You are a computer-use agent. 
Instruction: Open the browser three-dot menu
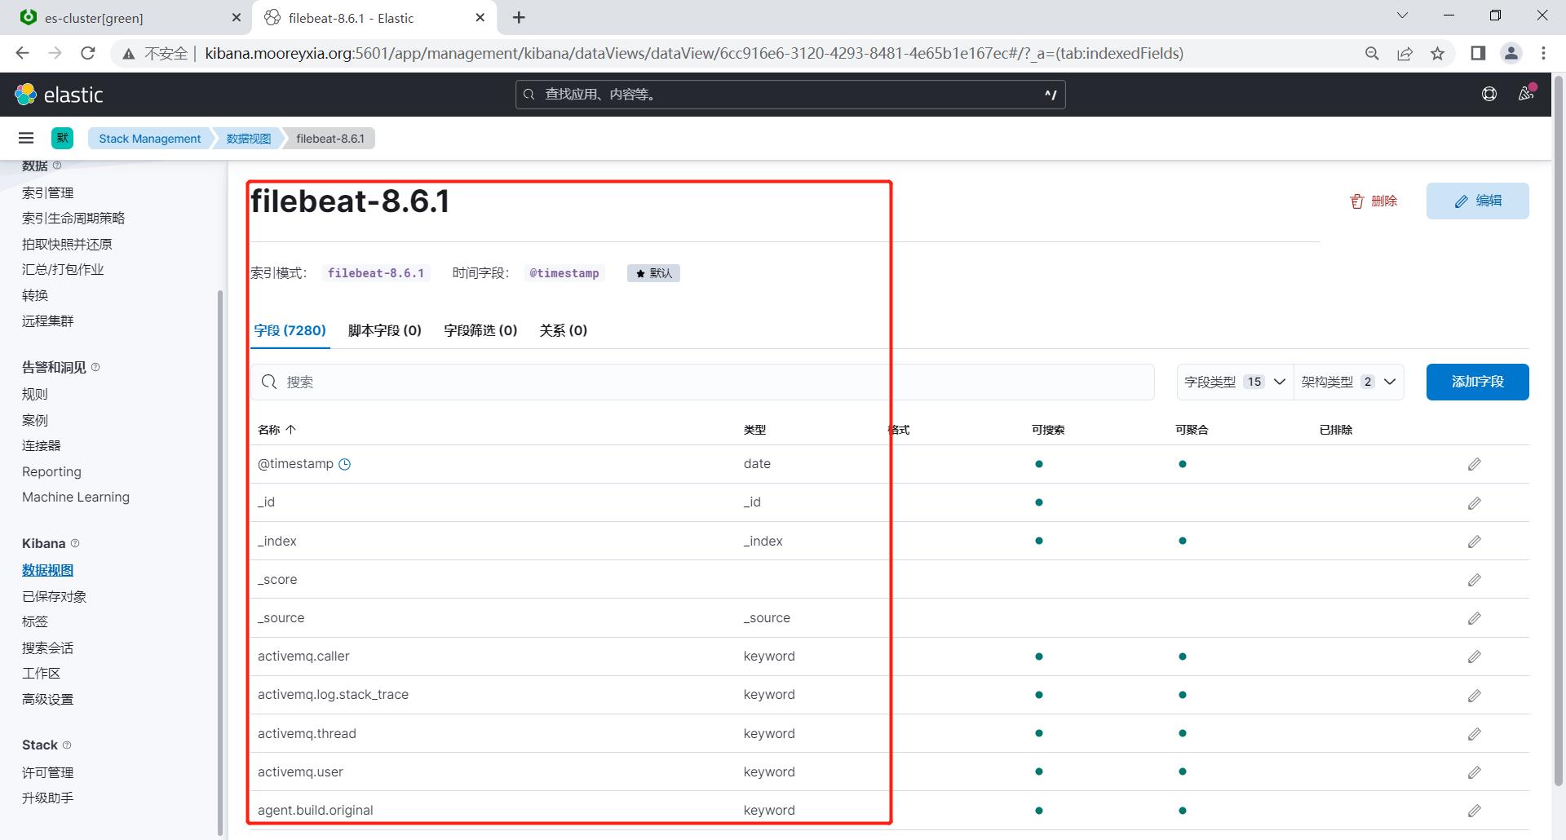tap(1543, 53)
